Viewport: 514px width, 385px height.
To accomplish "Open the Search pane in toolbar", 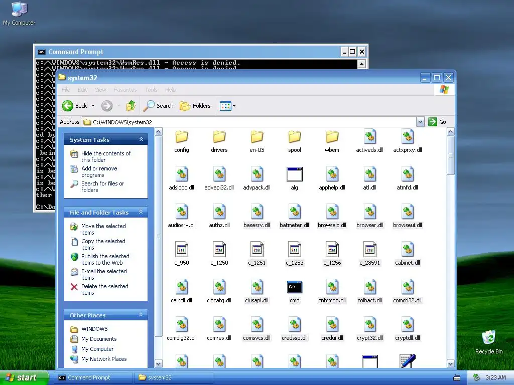I will pos(158,106).
